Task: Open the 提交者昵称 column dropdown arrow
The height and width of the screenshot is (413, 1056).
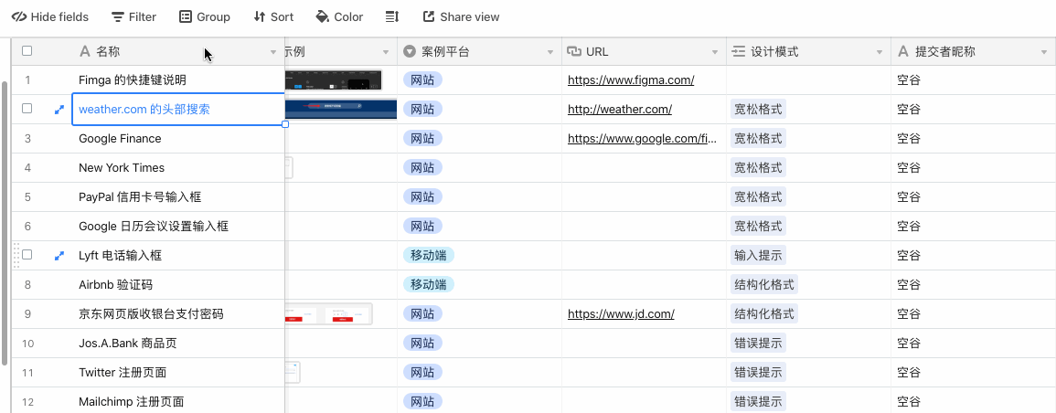Action: click(1043, 52)
